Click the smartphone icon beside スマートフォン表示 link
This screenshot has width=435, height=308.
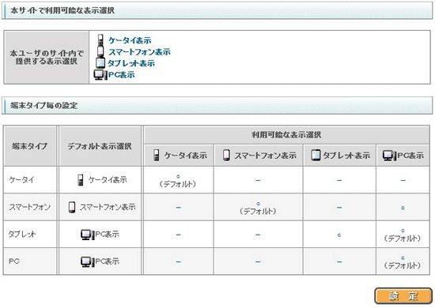tap(100, 51)
